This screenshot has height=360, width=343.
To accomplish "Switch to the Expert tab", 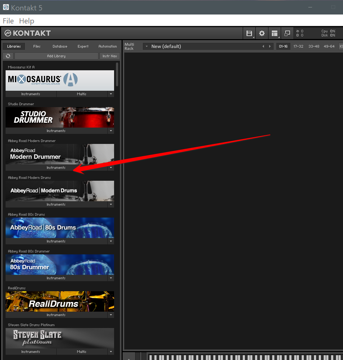I will pyautogui.click(x=83, y=46).
